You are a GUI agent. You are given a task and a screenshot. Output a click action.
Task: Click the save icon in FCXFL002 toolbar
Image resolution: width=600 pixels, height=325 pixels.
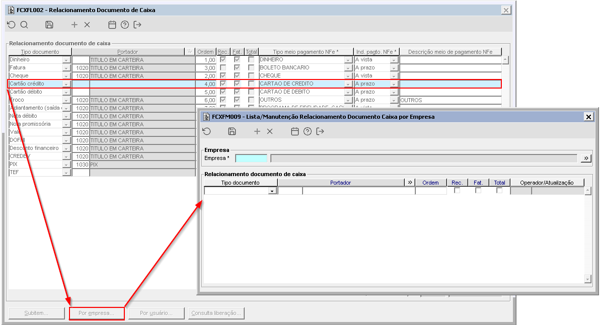pos(49,25)
